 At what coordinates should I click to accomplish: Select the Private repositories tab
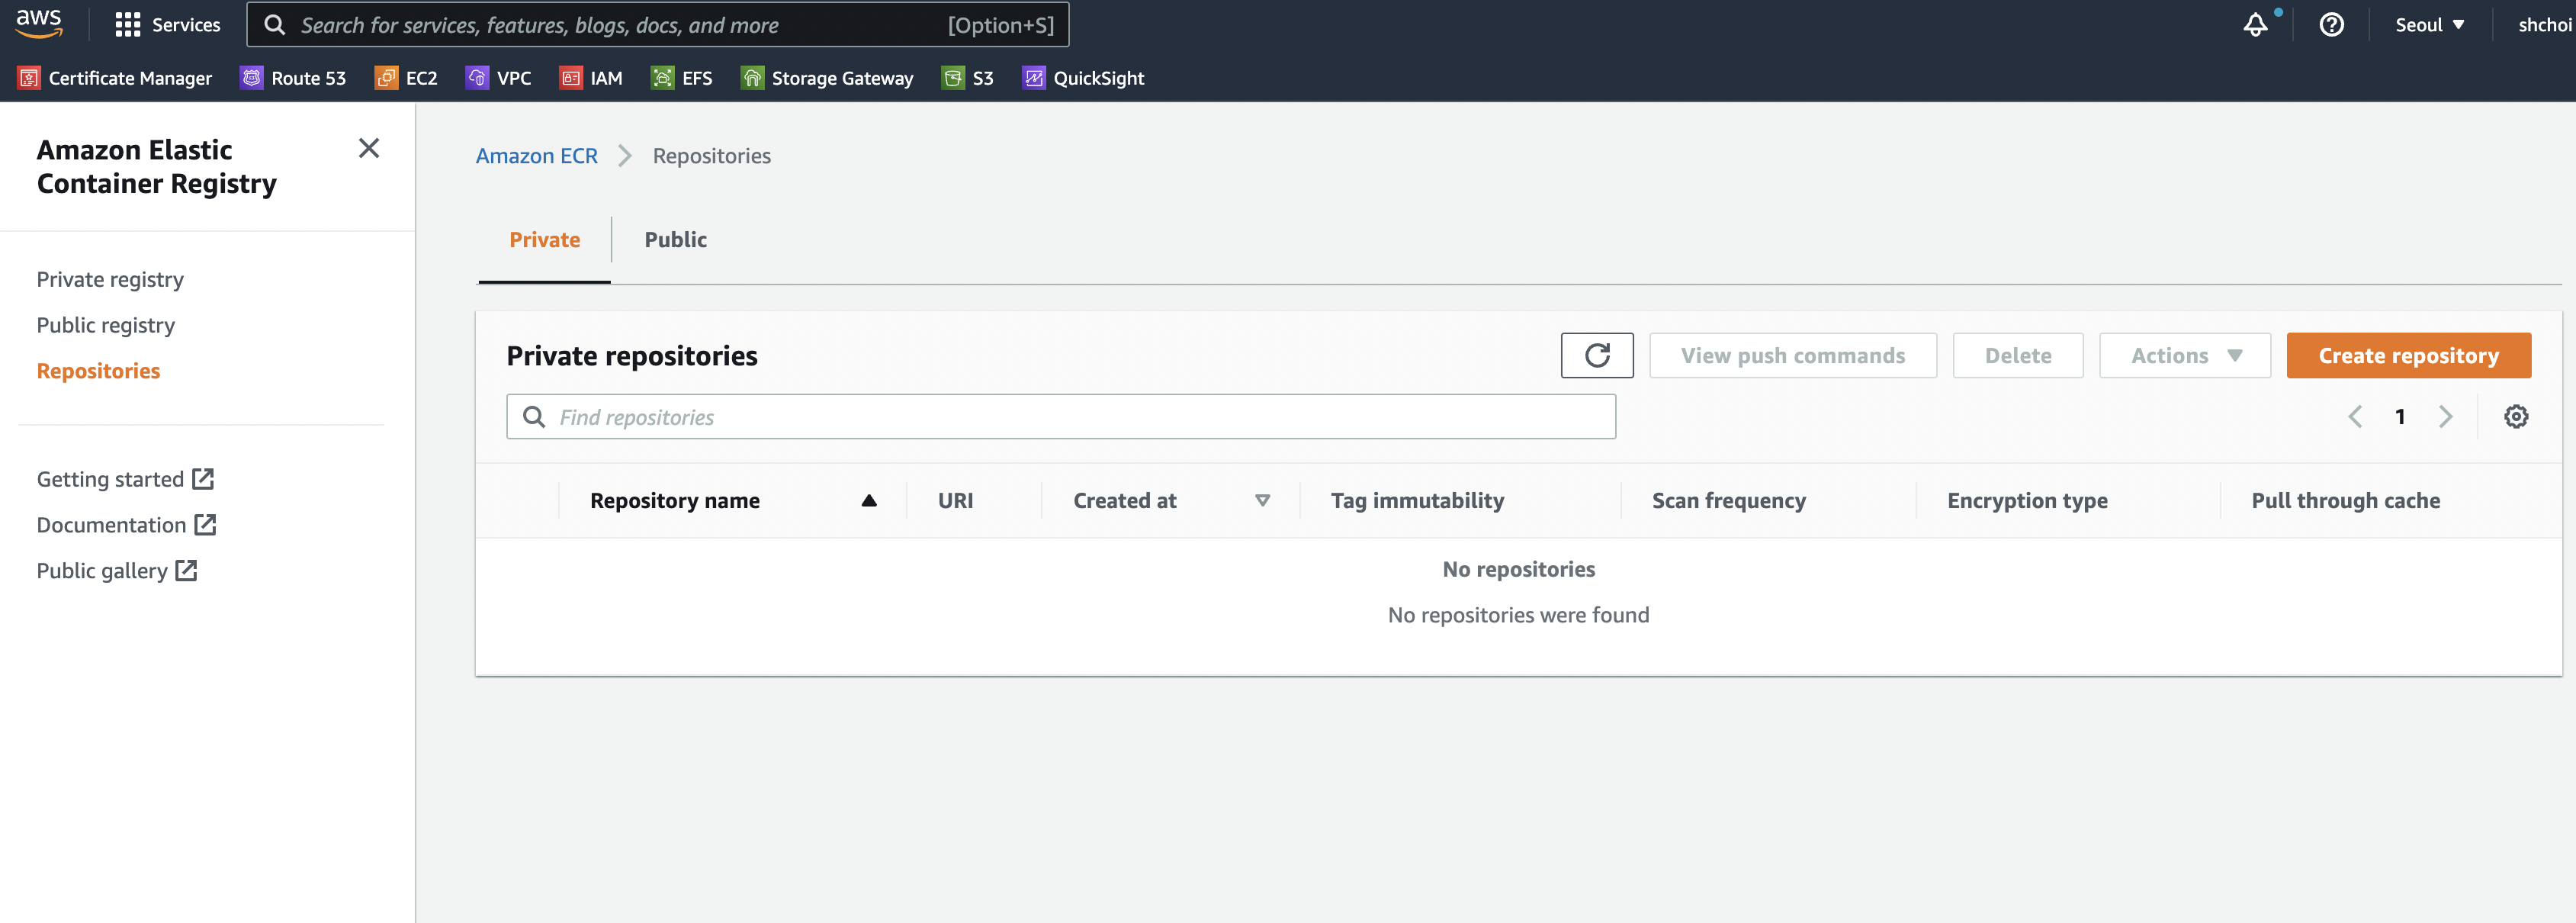(544, 240)
